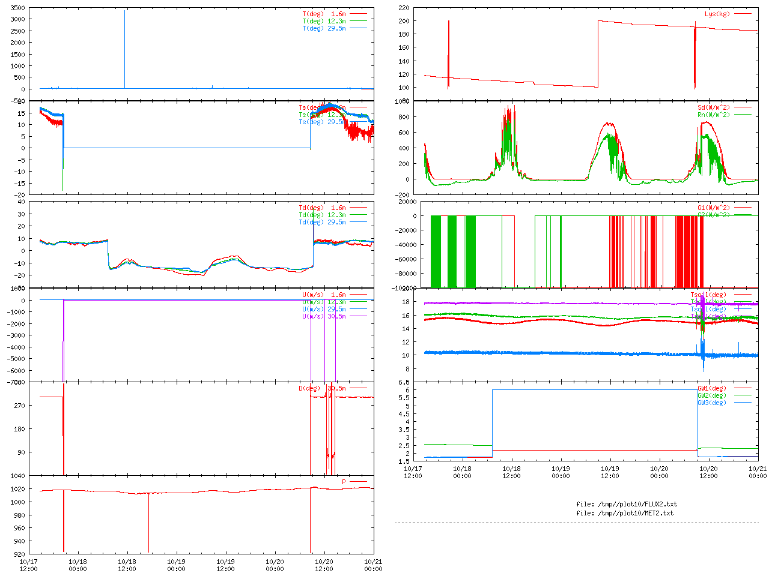Select the 'P' pressure legend label
Viewport: 769px width, 576px height.
coord(344,482)
